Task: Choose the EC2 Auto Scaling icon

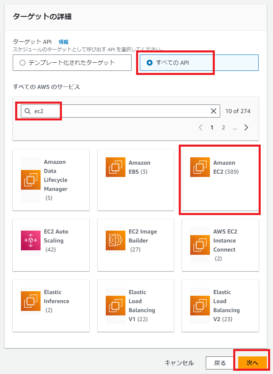Action: click(31, 240)
